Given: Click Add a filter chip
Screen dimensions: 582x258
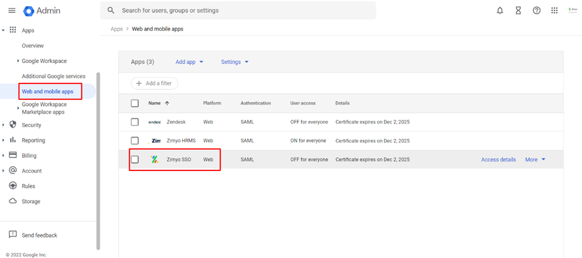Looking at the screenshot, I should click(154, 83).
